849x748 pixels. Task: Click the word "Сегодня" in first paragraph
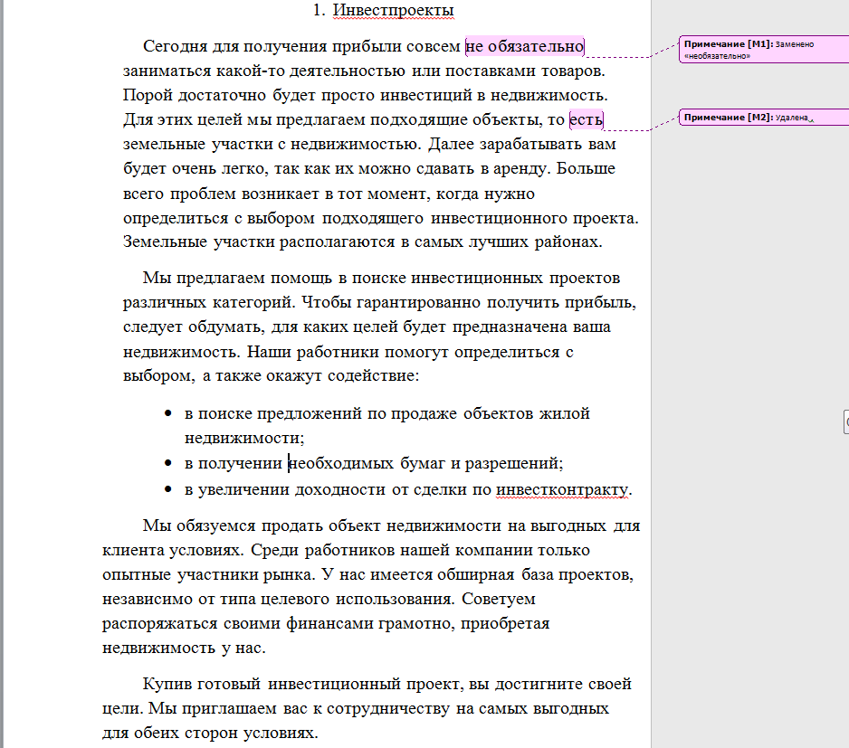pyautogui.click(x=175, y=46)
